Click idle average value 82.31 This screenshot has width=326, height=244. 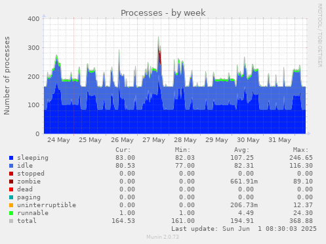click(x=244, y=166)
